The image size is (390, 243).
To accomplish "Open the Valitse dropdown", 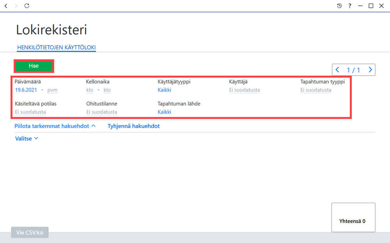I will (x=27, y=138).
